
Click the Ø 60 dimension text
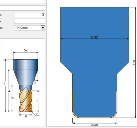tap(94, 125)
